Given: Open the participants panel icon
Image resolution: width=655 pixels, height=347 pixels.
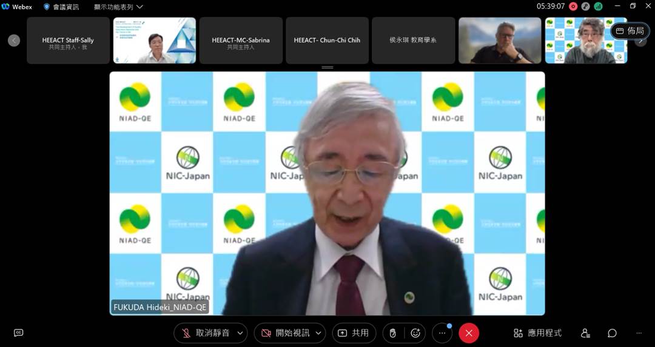Looking at the screenshot, I should click(x=585, y=333).
